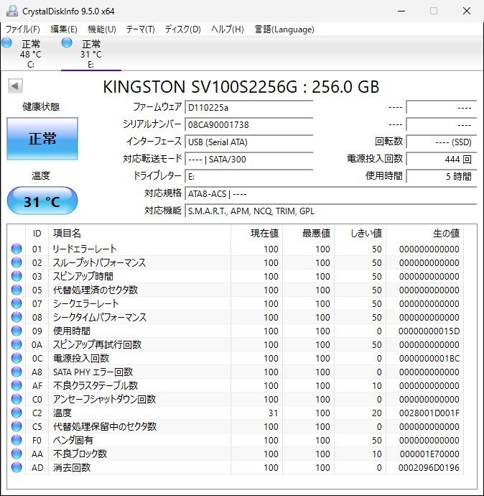Click status orb for ID C2 温度
484x496 pixels.
click(x=17, y=413)
